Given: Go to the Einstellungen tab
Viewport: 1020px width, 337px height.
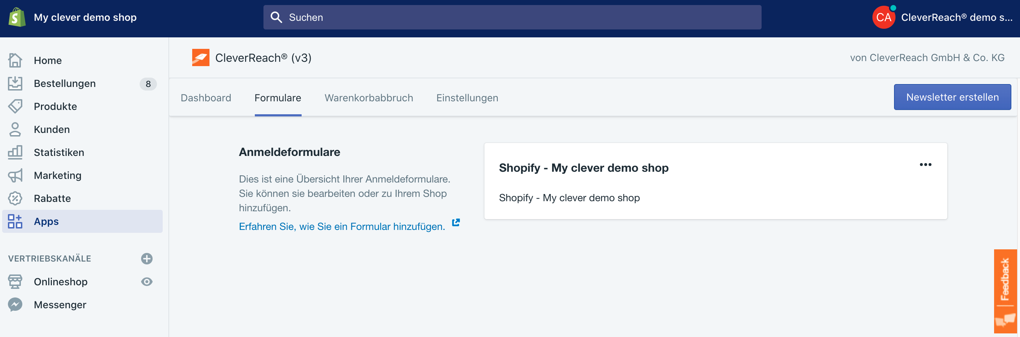Looking at the screenshot, I should 467,98.
